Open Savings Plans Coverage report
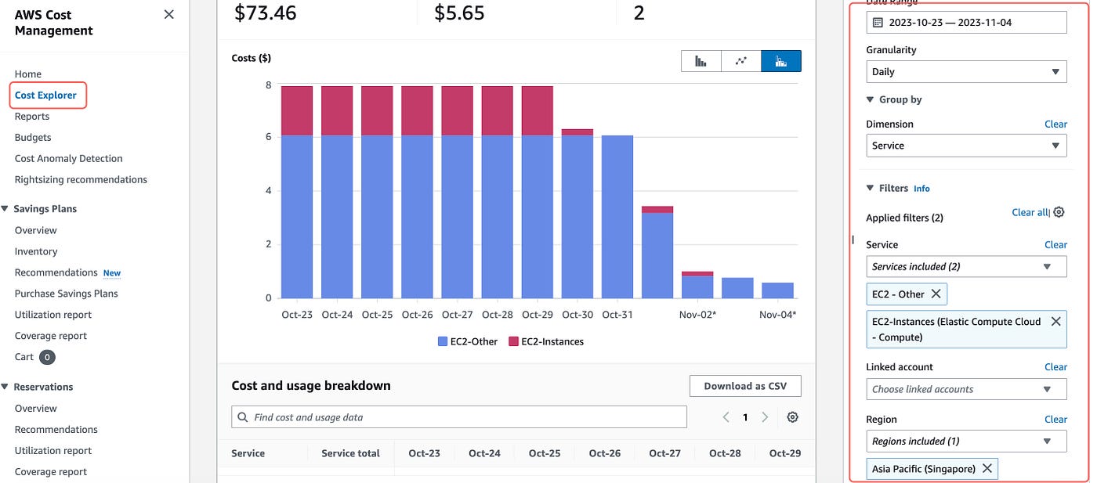Viewport: 1097px width, 483px height. point(51,336)
